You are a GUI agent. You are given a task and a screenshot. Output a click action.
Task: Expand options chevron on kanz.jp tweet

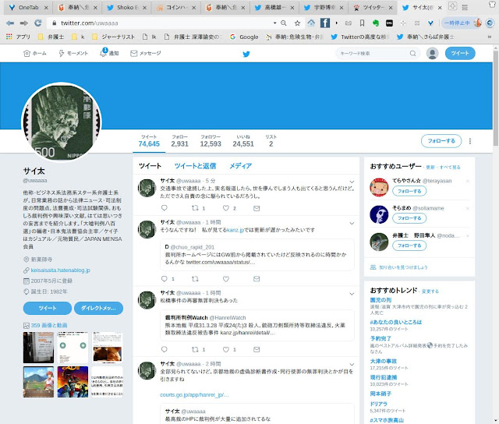pyautogui.click(x=352, y=223)
